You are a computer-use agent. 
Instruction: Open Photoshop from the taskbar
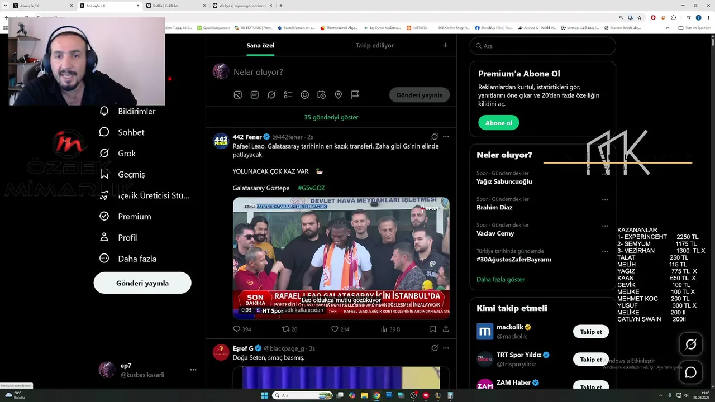pos(389,395)
